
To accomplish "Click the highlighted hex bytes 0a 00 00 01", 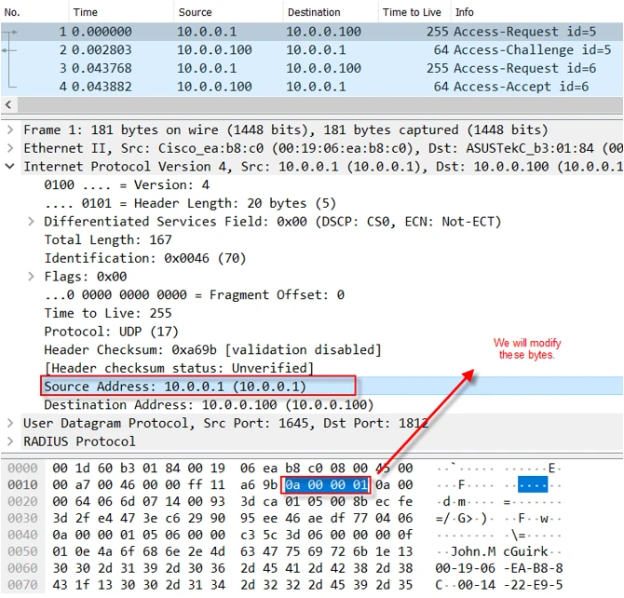I will (325, 485).
